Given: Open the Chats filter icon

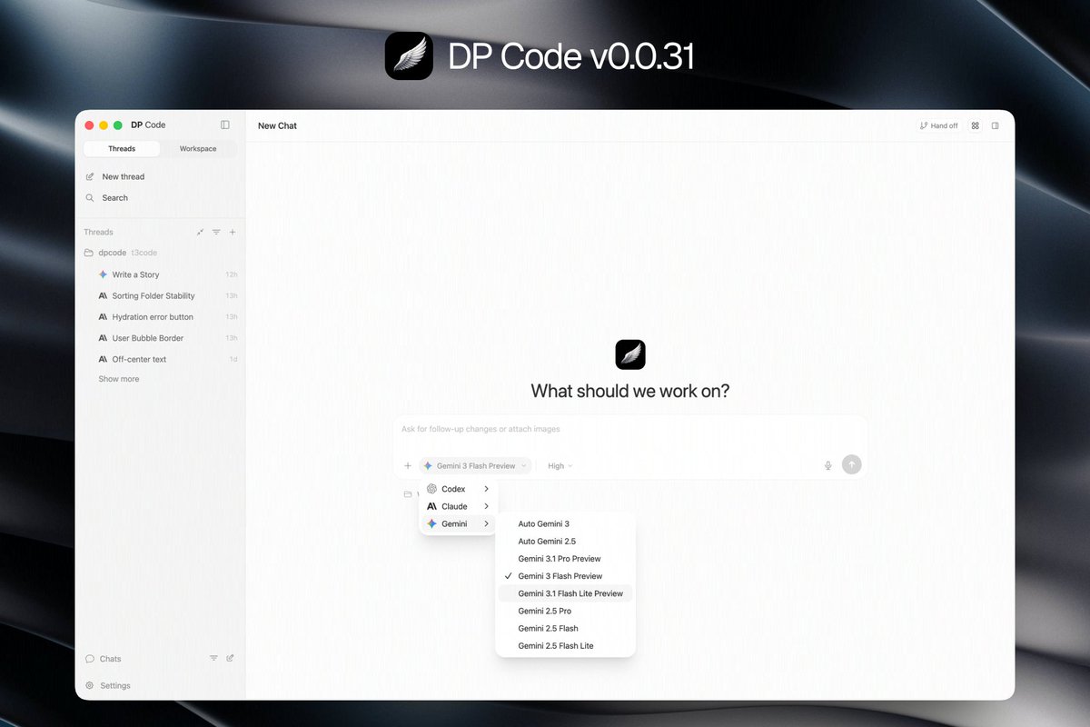Looking at the screenshot, I should (214, 658).
